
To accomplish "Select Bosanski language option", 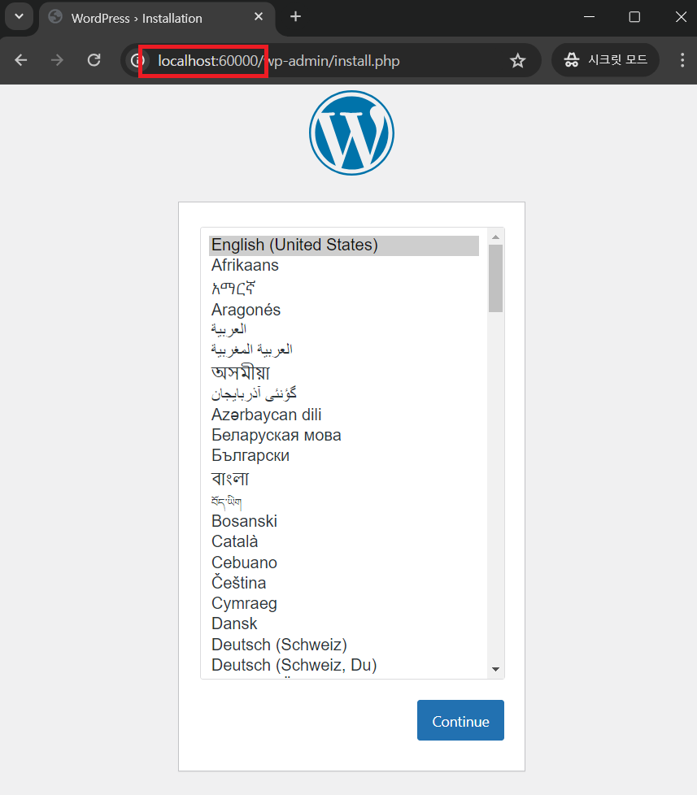I will click(x=344, y=521).
